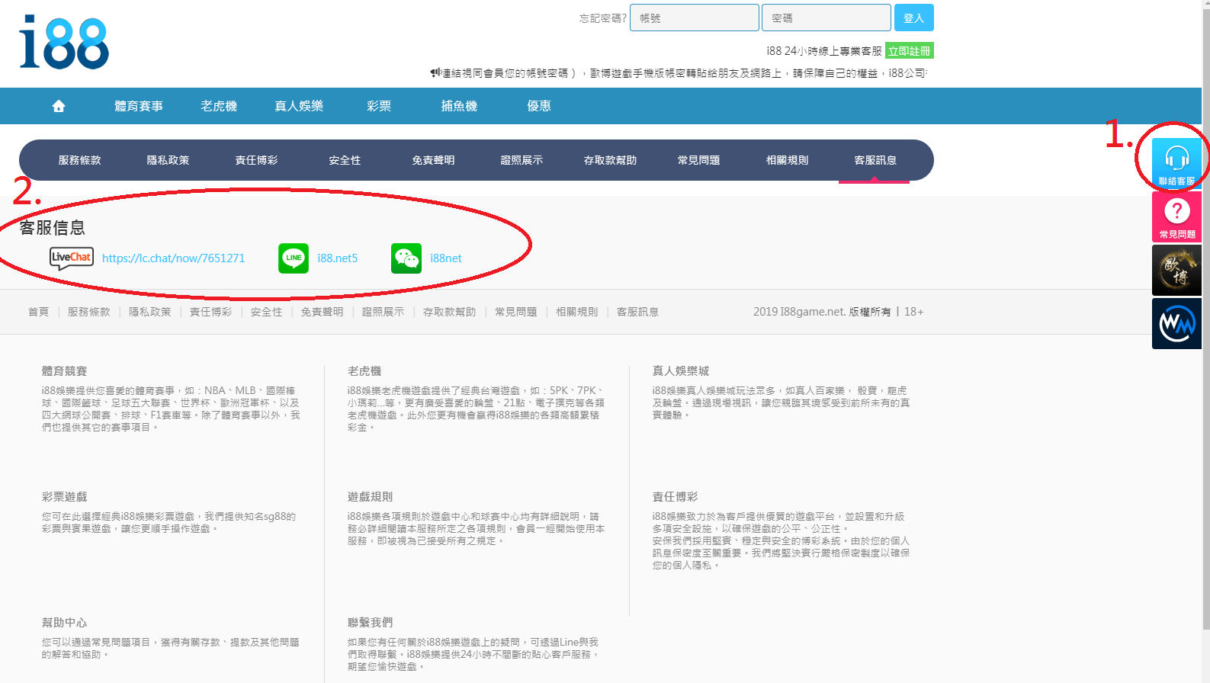Click footer link 服務條款
The width and height of the screenshot is (1210, 683).
[x=89, y=312]
